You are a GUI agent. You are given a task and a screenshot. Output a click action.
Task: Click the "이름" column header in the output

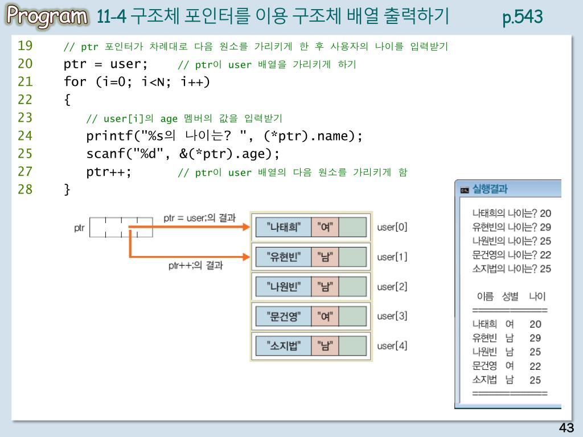point(485,296)
